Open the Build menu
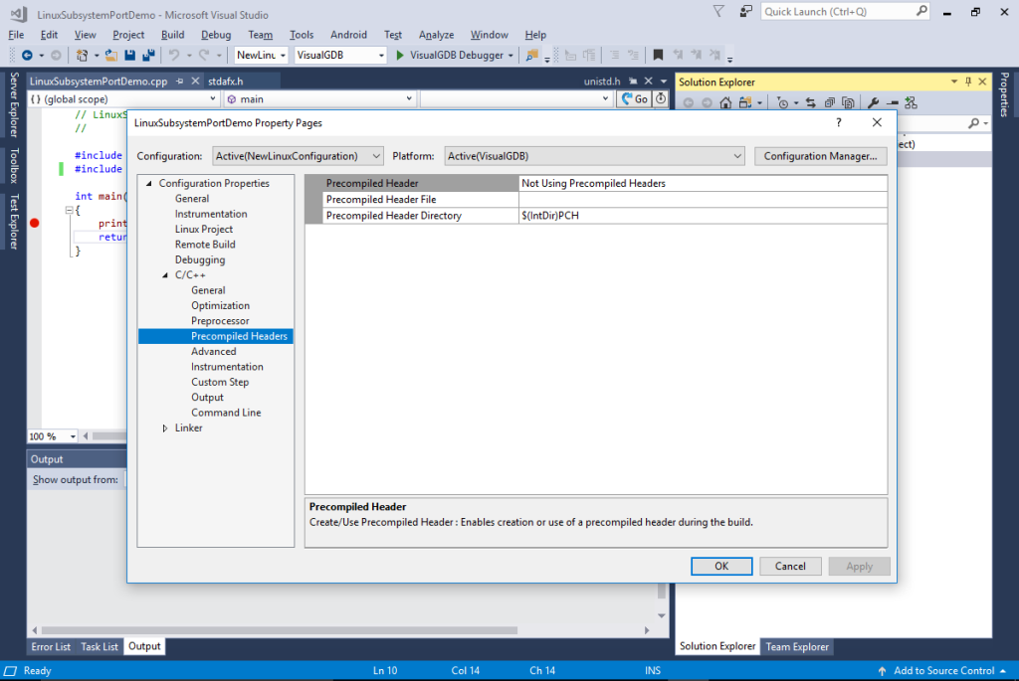The image size is (1019, 681). tap(172, 35)
